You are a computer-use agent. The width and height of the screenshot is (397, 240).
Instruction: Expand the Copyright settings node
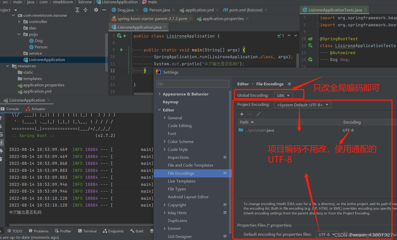[x=165, y=205]
